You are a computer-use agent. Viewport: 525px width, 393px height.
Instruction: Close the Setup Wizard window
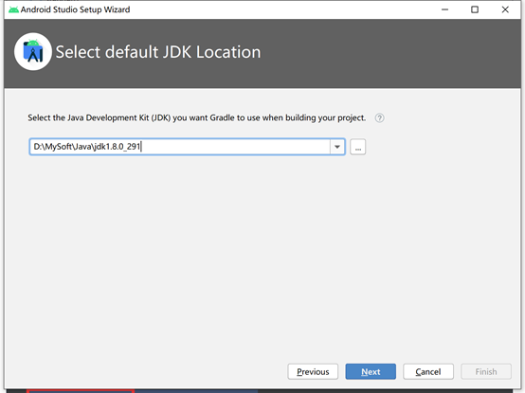505,9
